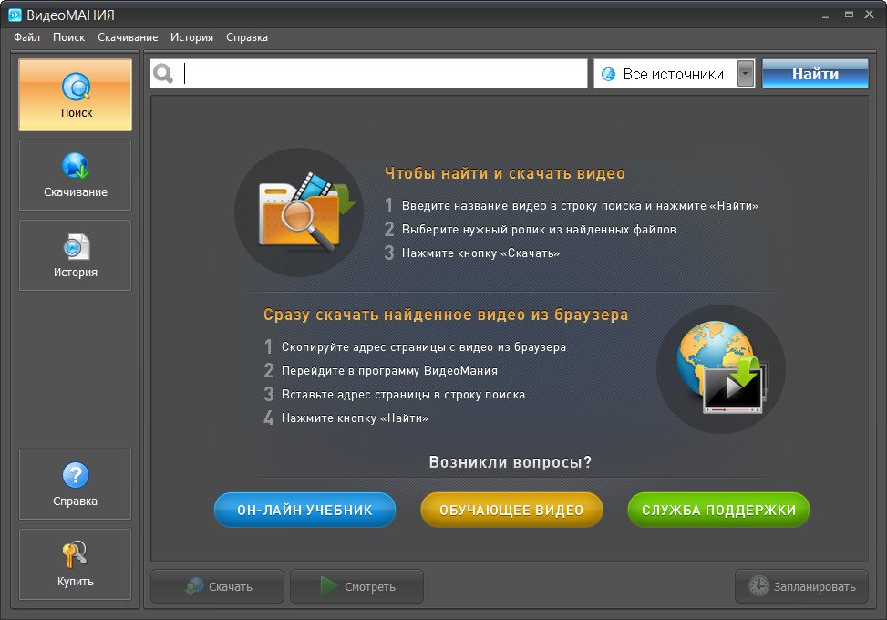This screenshot has height=620, width=887.
Task: Open the Скачивание sidebar section
Action: point(76,175)
